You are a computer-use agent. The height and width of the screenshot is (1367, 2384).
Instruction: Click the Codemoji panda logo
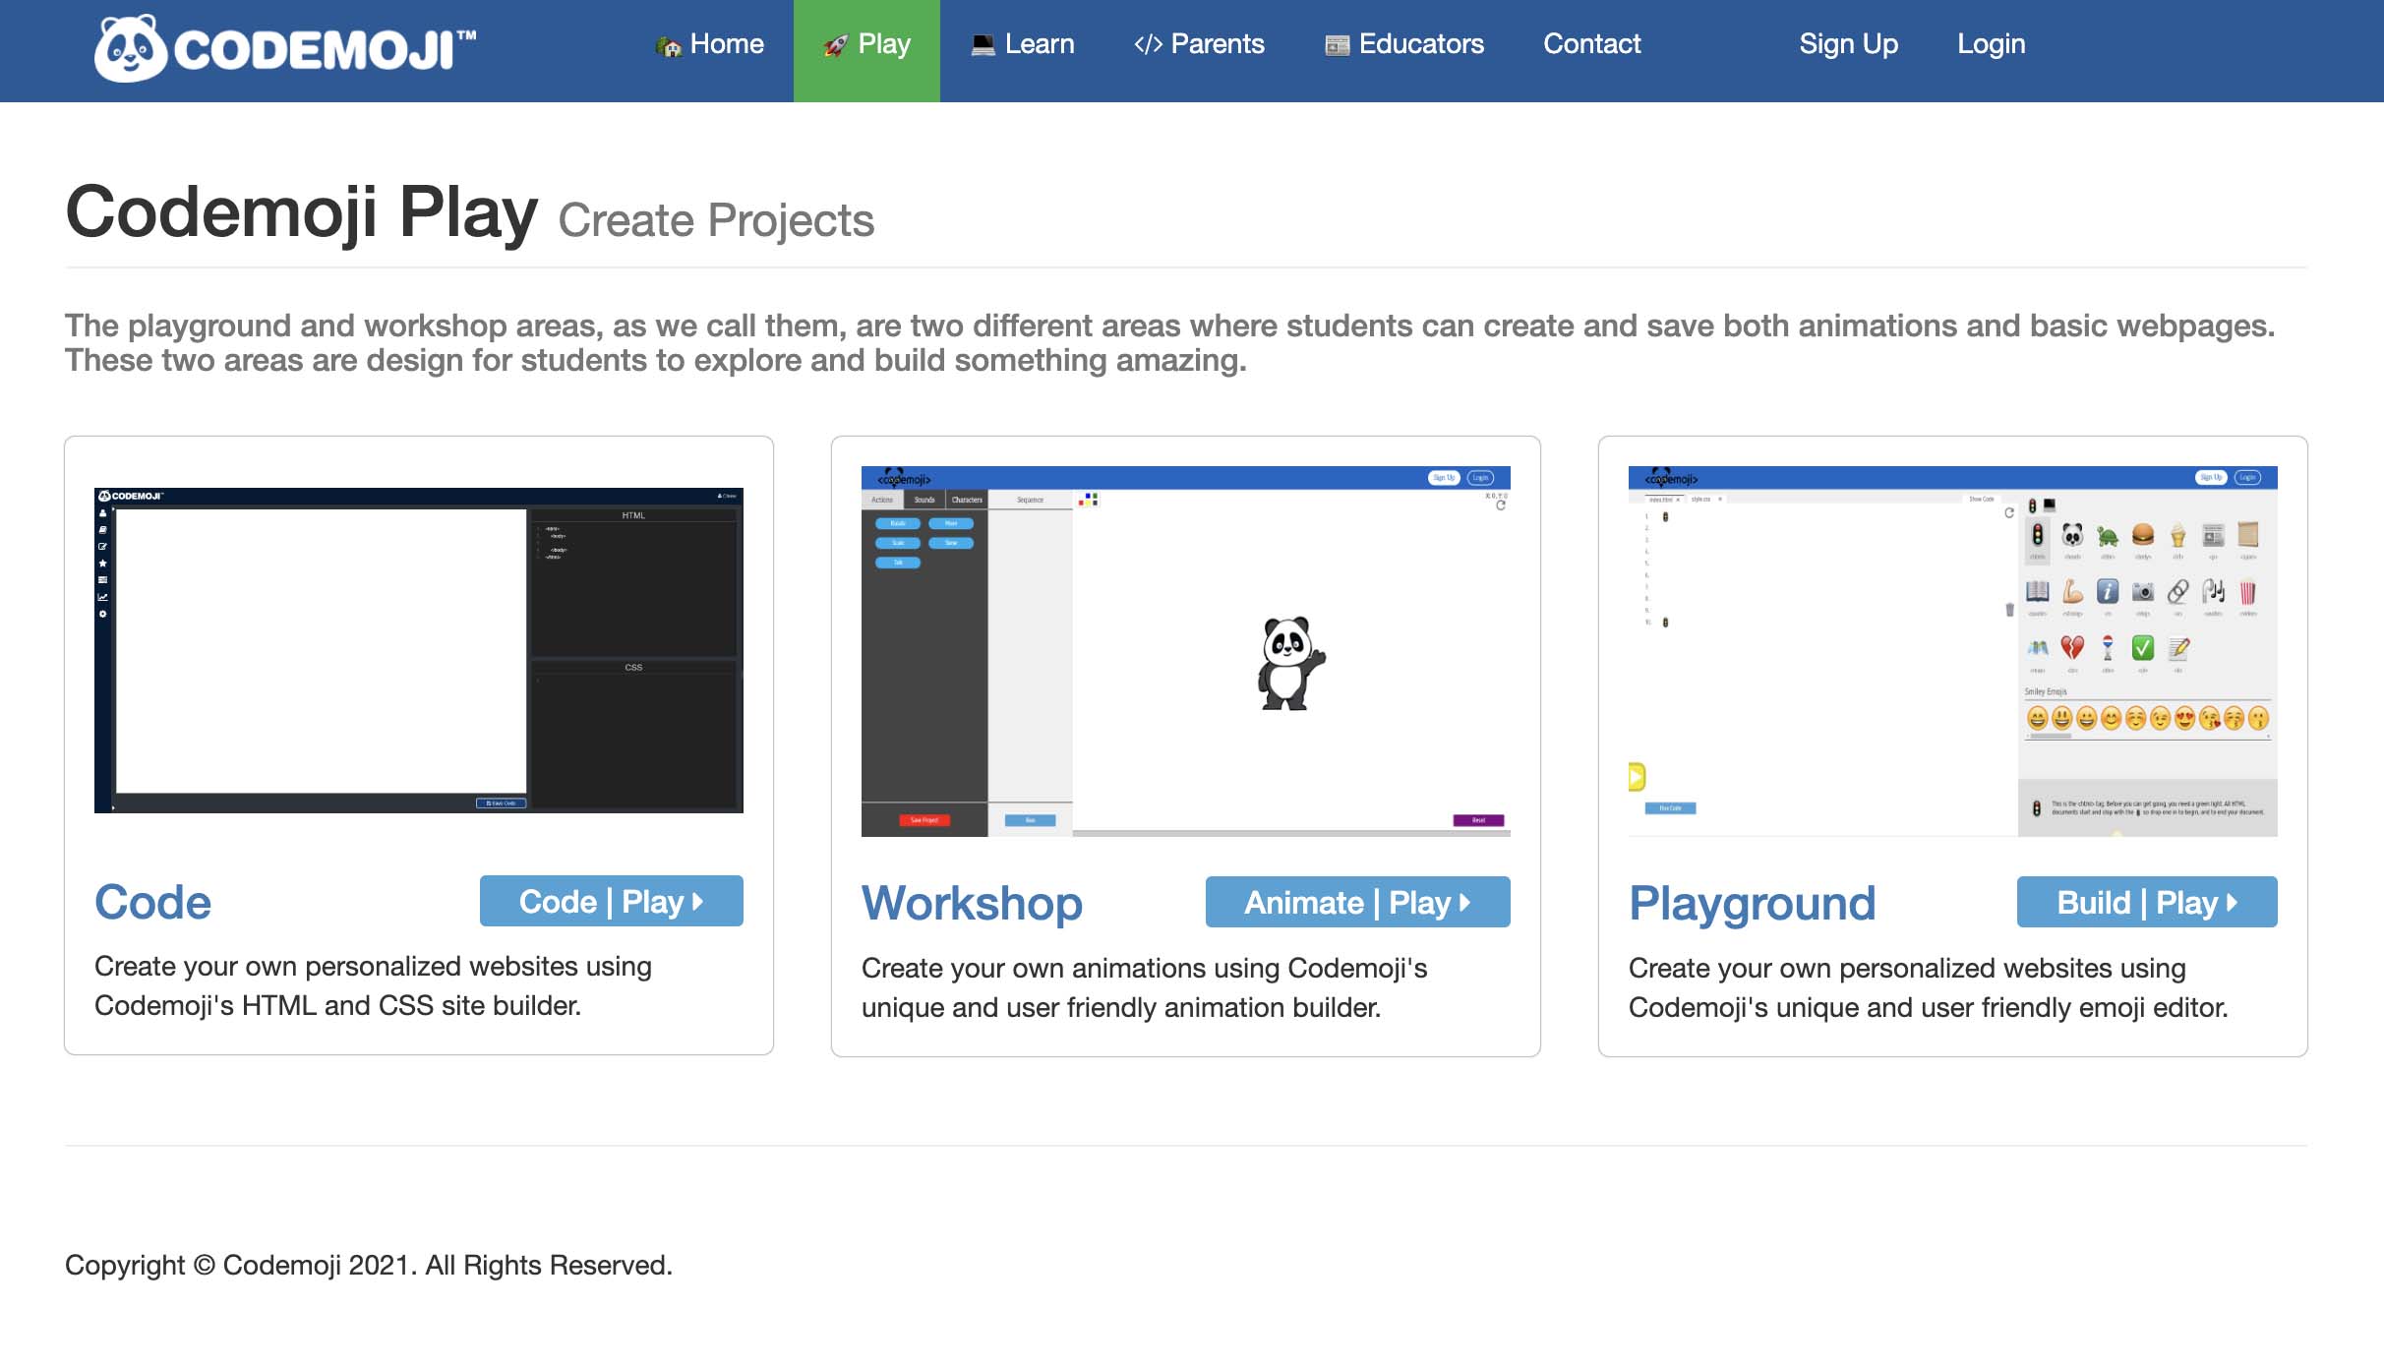tap(285, 48)
